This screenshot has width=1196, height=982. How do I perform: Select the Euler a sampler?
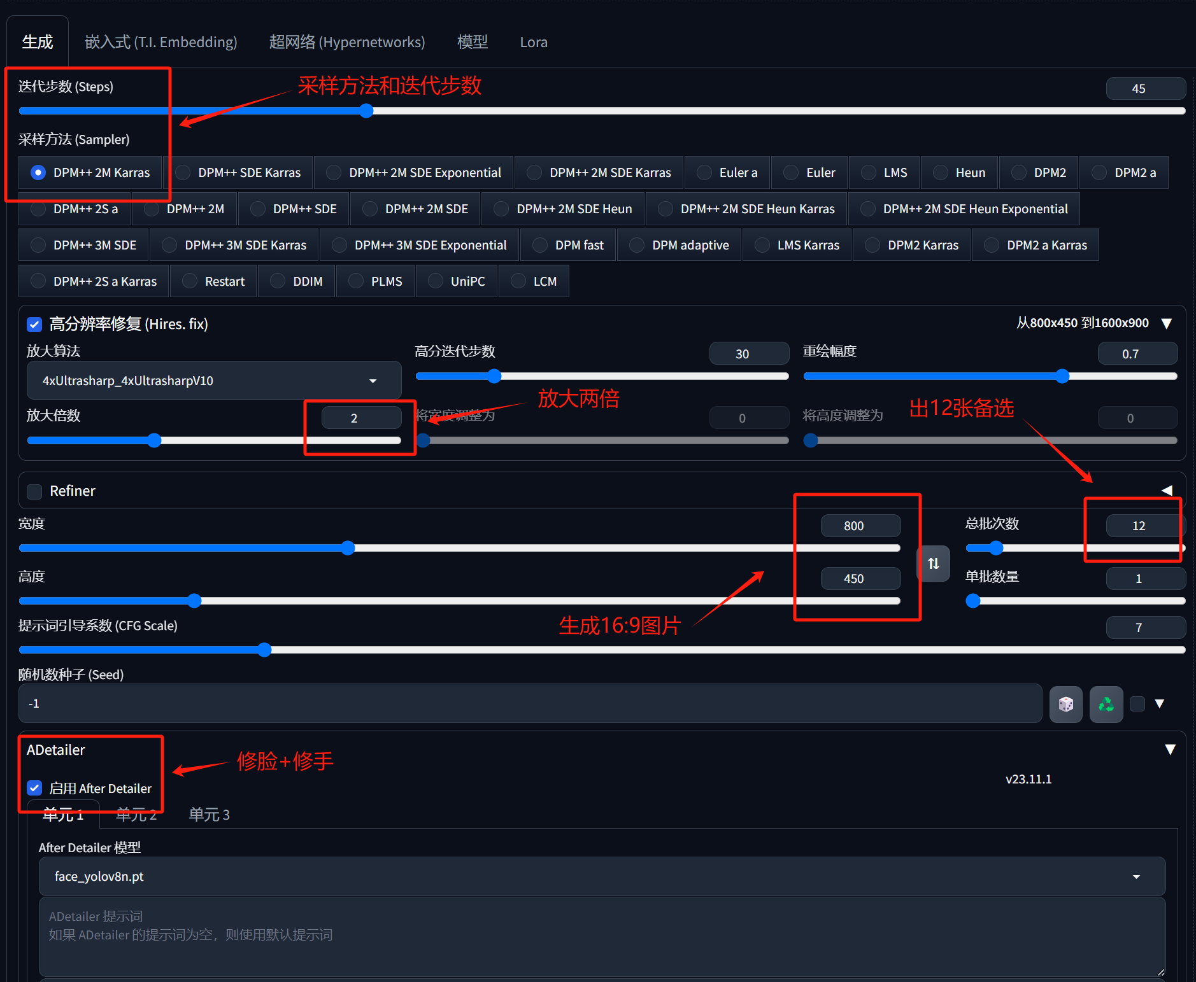click(727, 172)
